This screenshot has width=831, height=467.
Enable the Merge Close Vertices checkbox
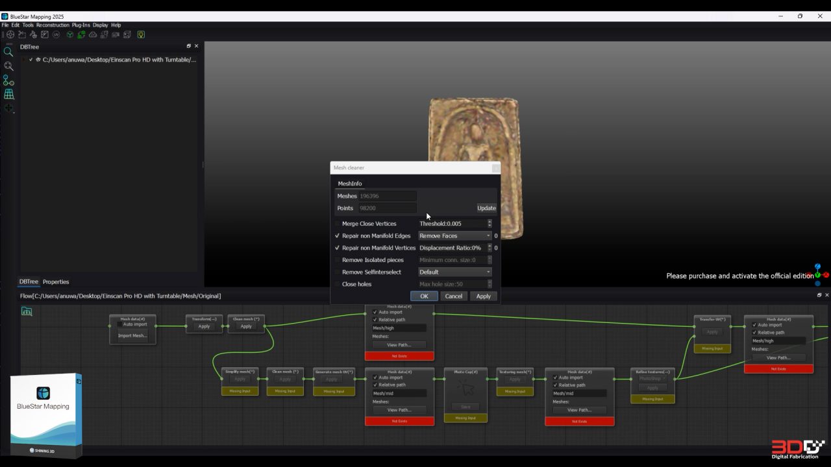[x=337, y=223]
